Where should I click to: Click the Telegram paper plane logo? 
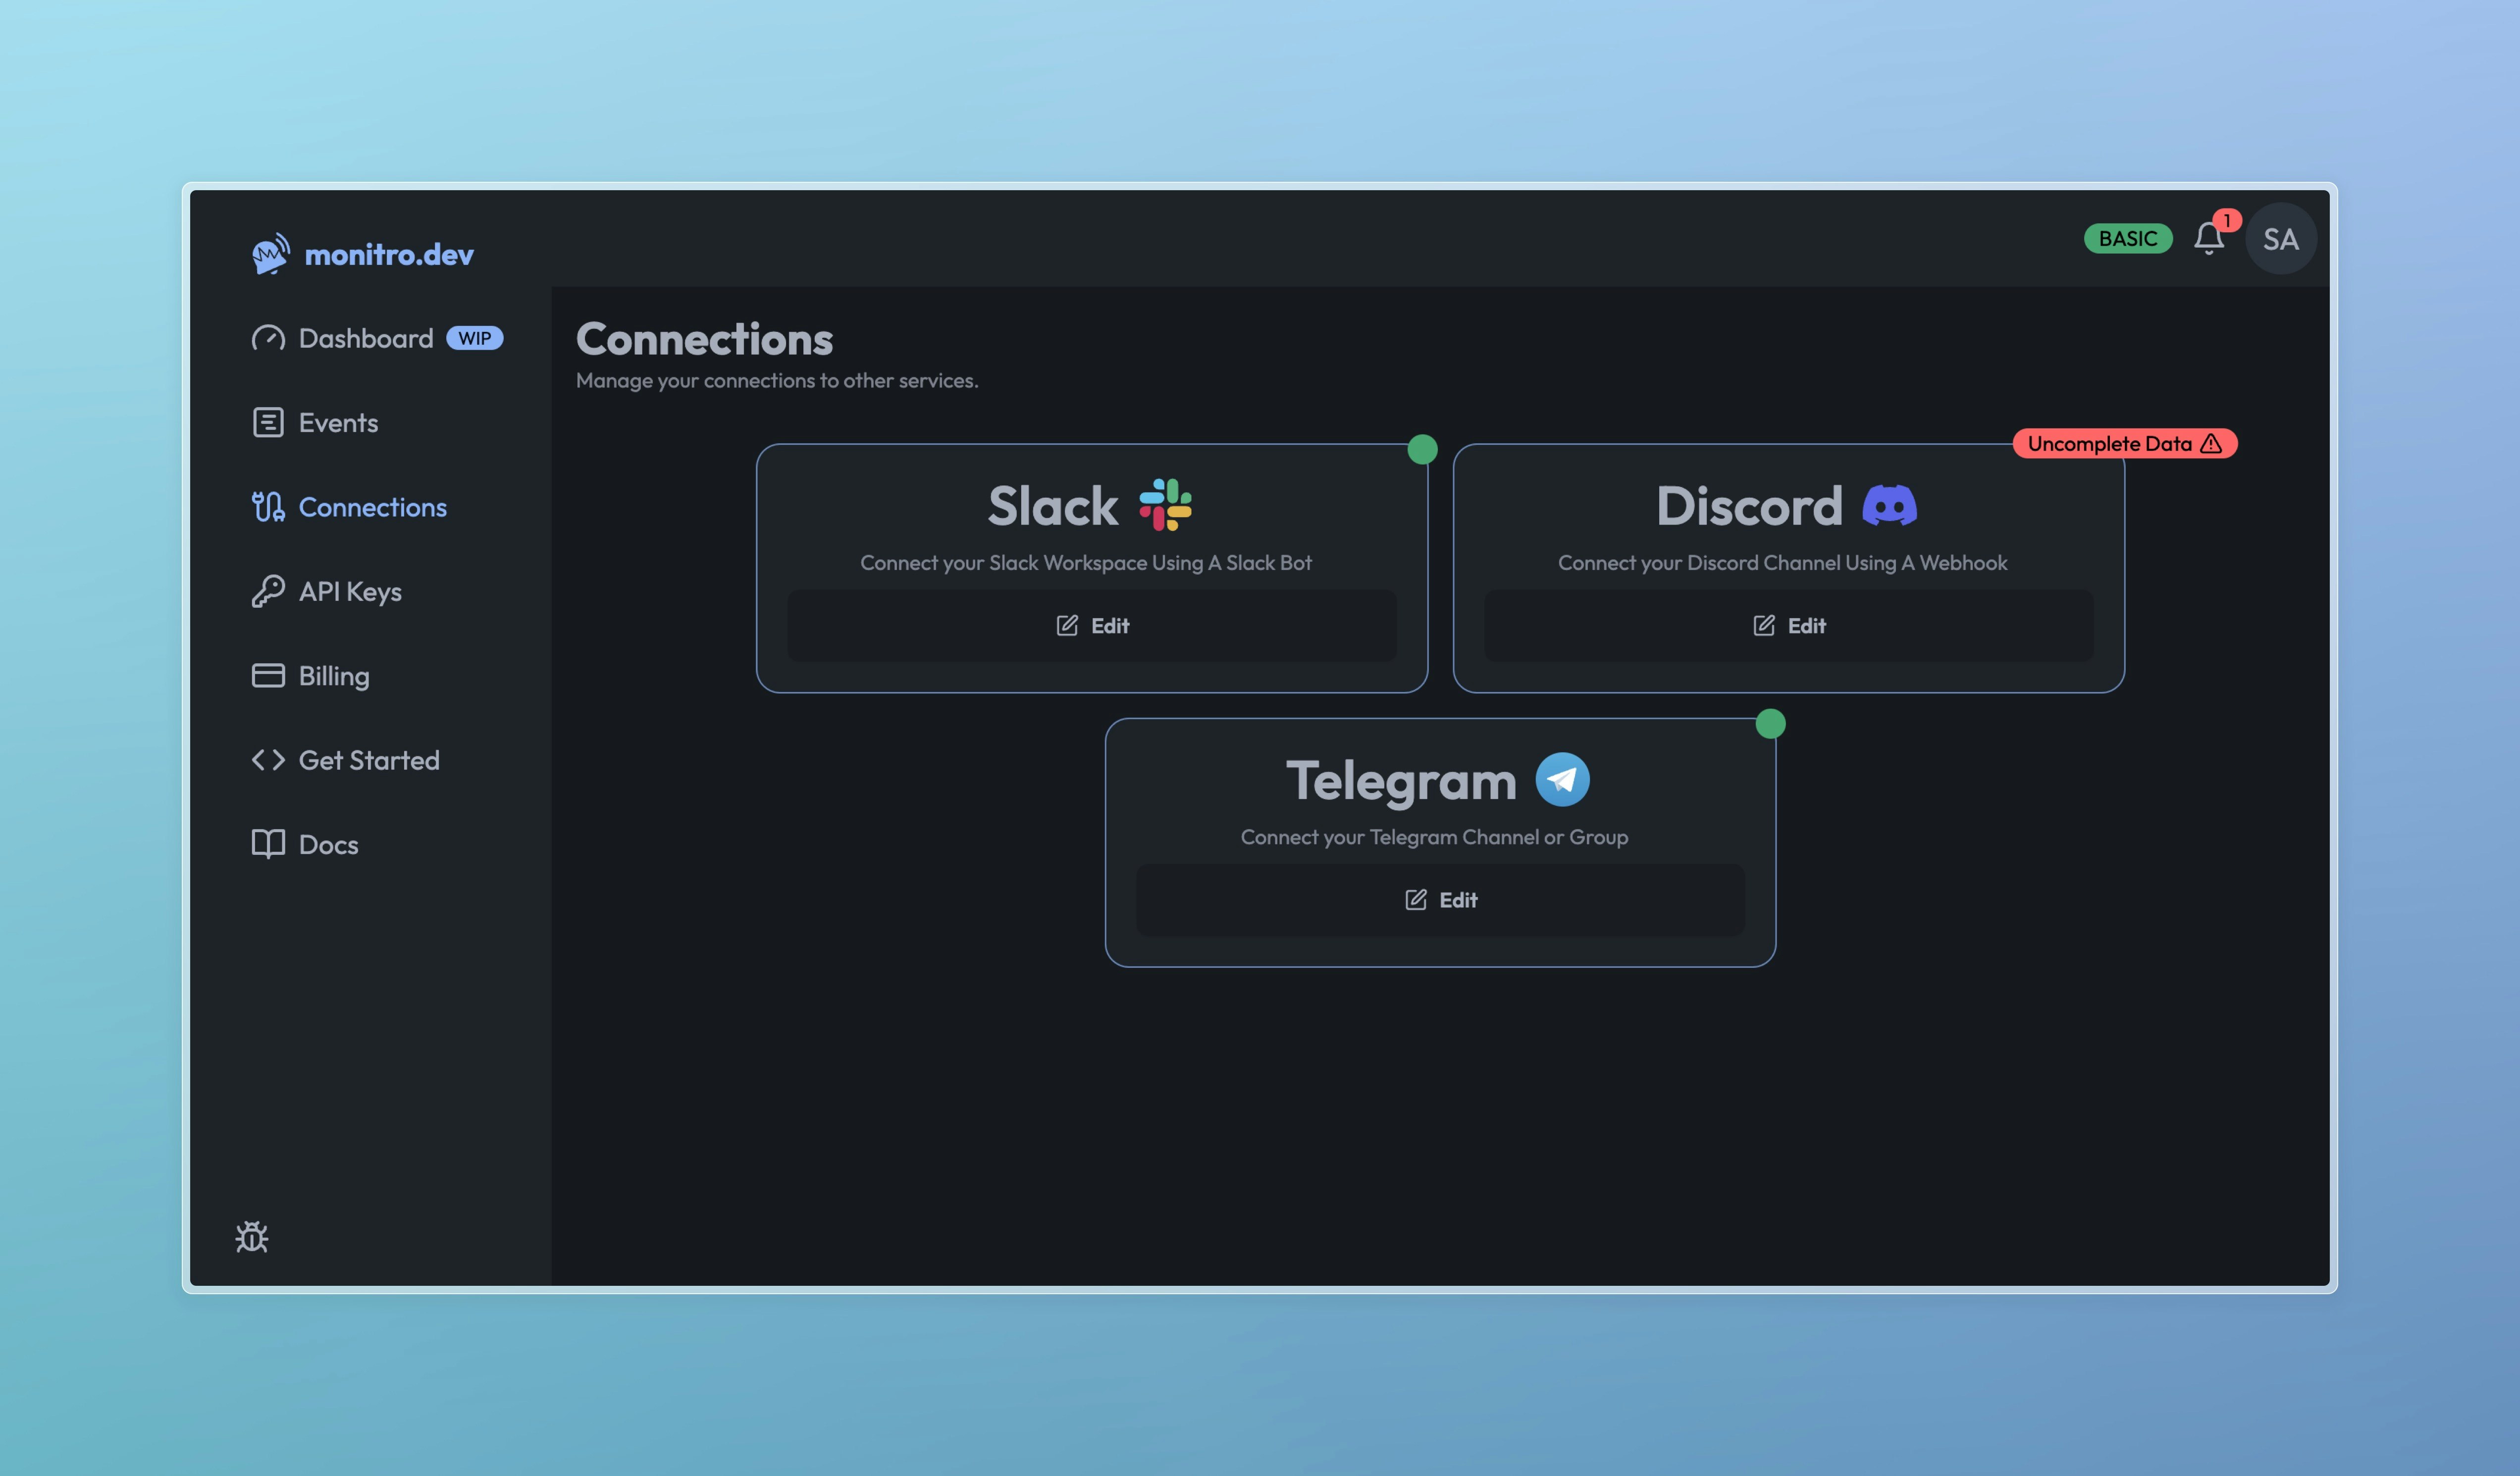[1562, 779]
